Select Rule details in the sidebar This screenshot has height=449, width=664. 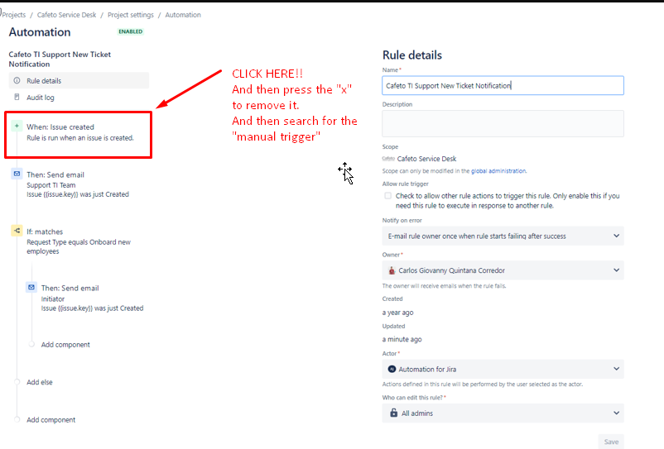tap(79, 80)
